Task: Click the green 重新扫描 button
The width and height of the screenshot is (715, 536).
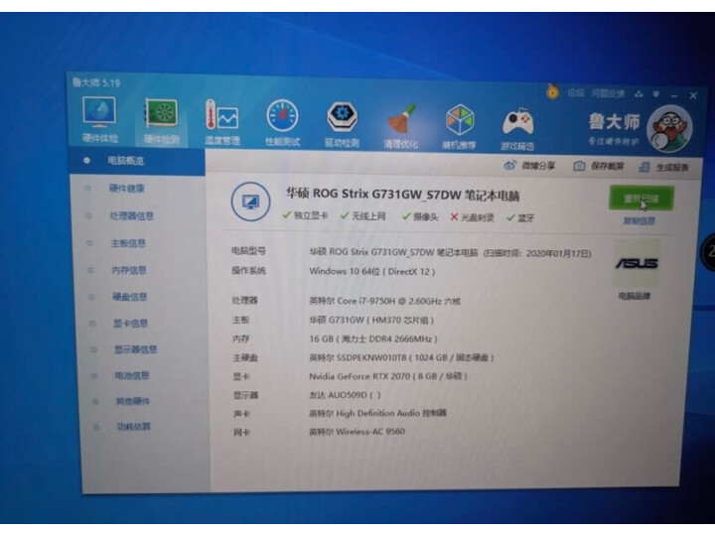Action: 642,199
